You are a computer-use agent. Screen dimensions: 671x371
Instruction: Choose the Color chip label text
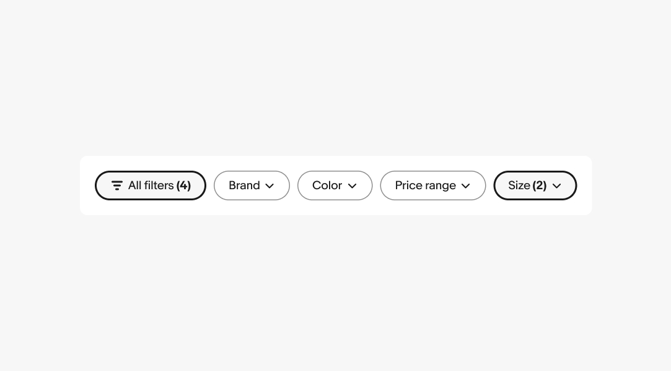point(327,185)
